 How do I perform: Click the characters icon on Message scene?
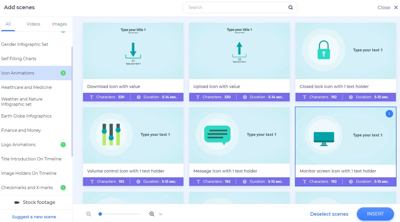click(198, 181)
